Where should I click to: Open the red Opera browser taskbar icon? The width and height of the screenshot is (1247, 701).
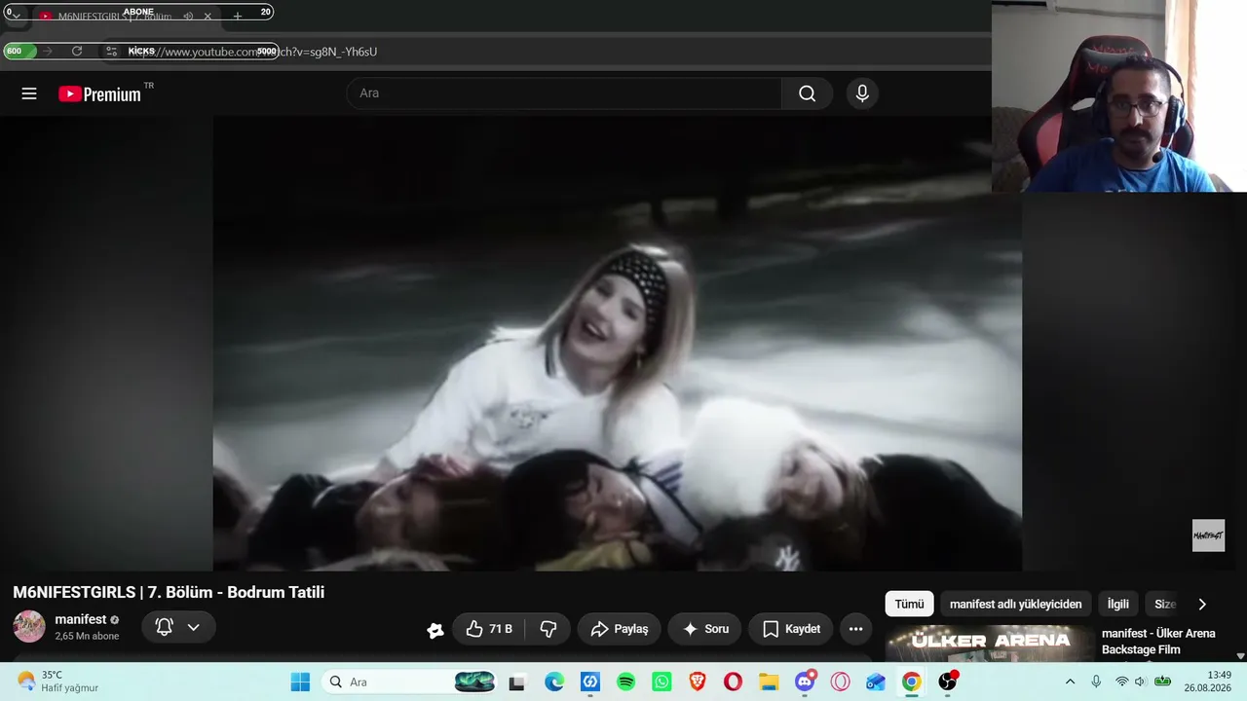[x=734, y=683]
